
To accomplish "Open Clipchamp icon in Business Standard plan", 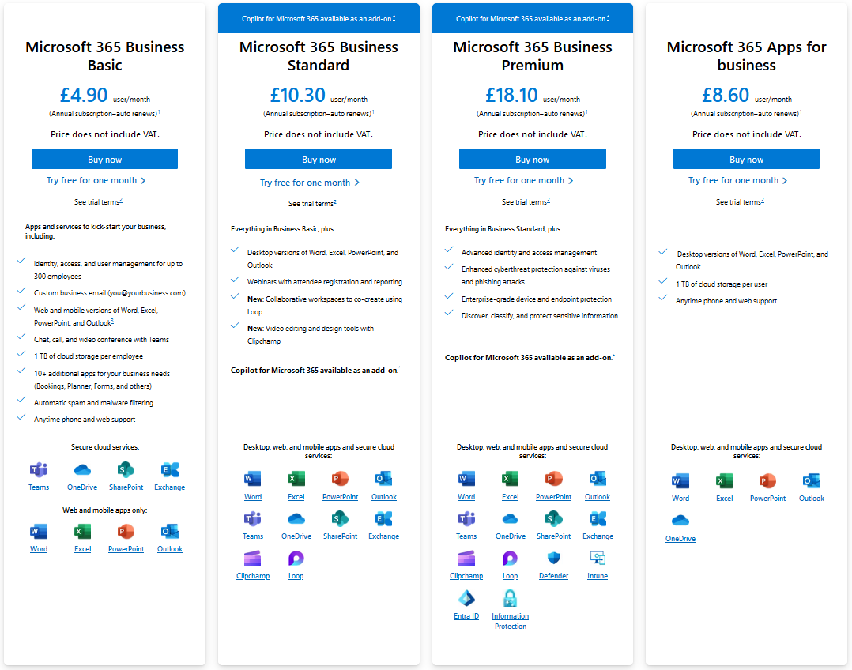I will coord(253,559).
